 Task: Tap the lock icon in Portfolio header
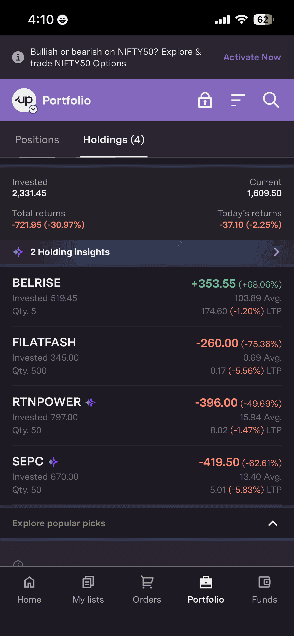click(x=205, y=100)
